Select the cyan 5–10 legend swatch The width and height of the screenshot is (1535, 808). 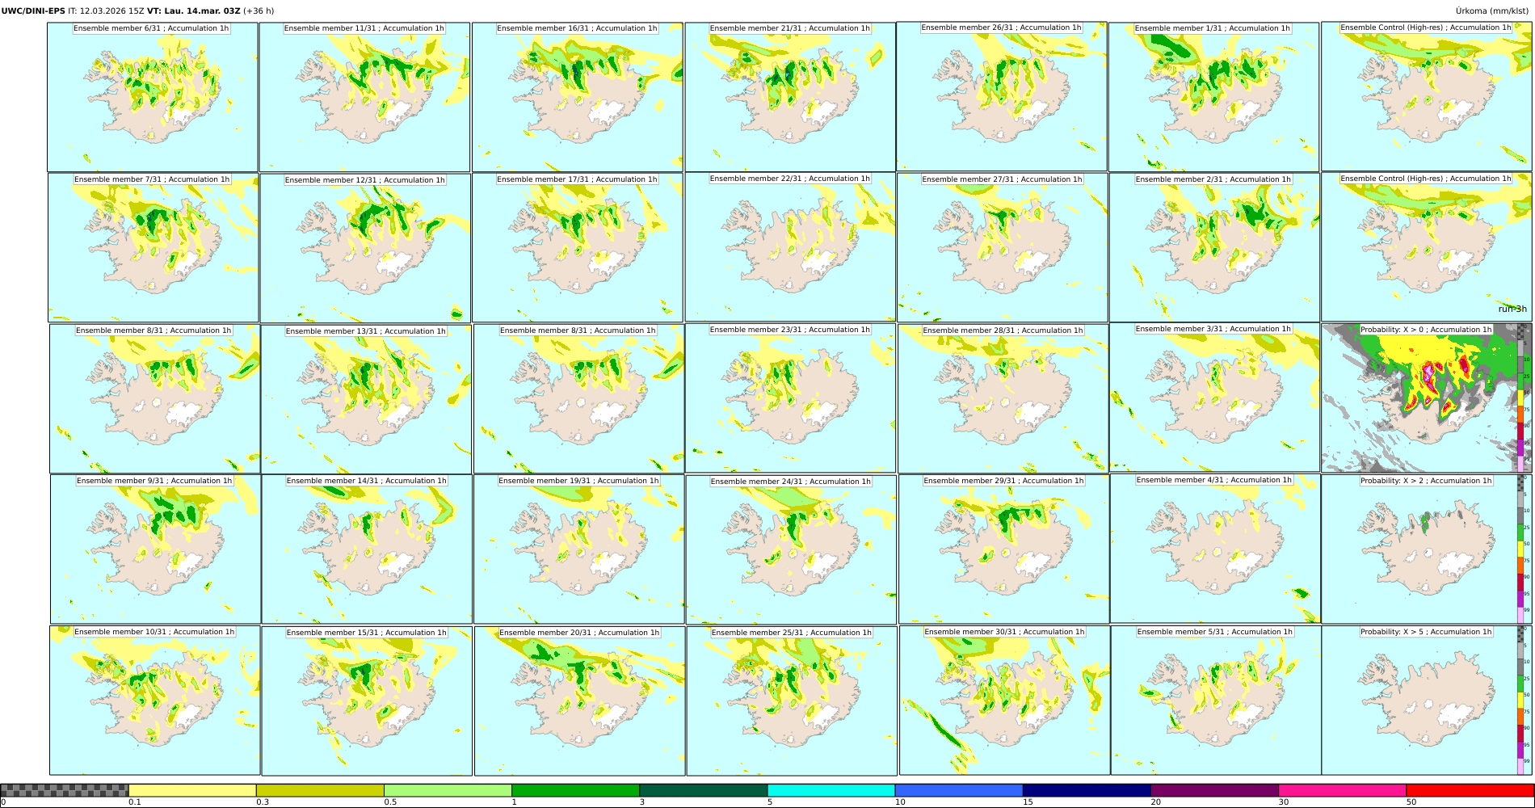click(x=831, y=790)
